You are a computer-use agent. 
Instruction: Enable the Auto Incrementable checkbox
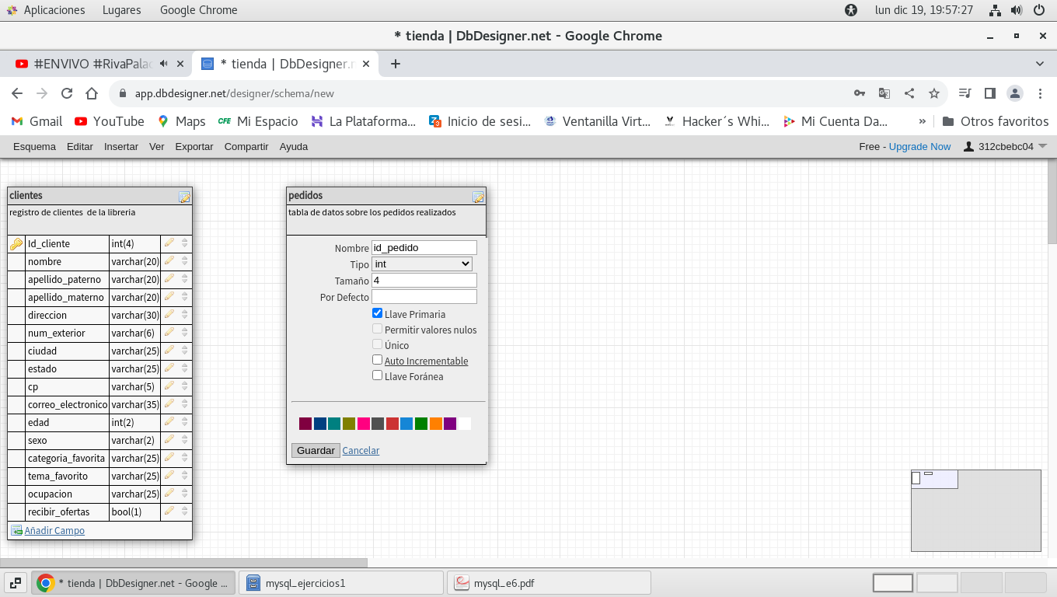click(x=378, y=360)
